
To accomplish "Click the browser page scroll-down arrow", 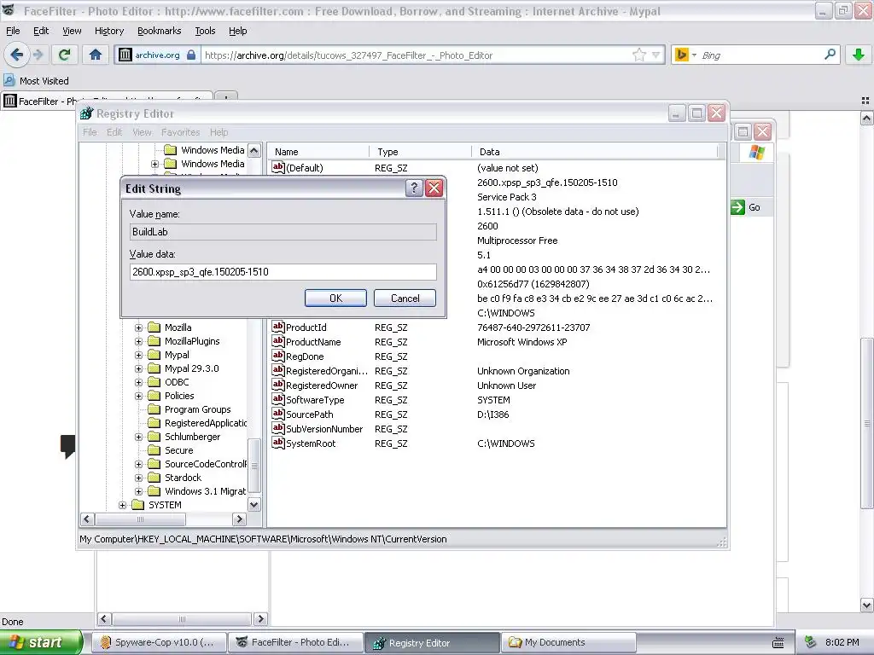I will click(x=866, y=605).
